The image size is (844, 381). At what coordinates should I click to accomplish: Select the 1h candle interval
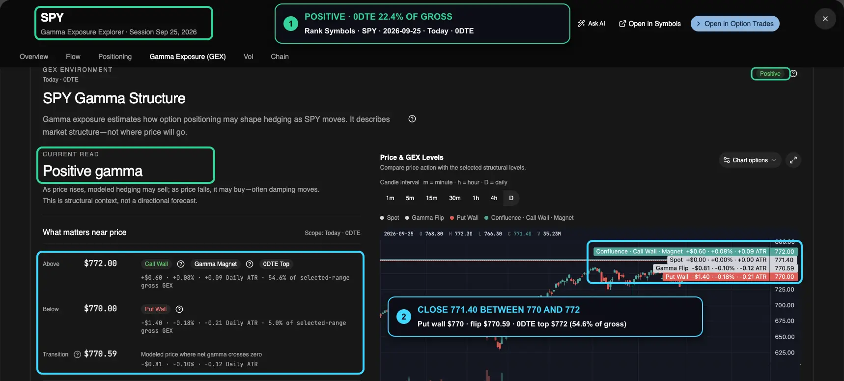tap(476, 198)
